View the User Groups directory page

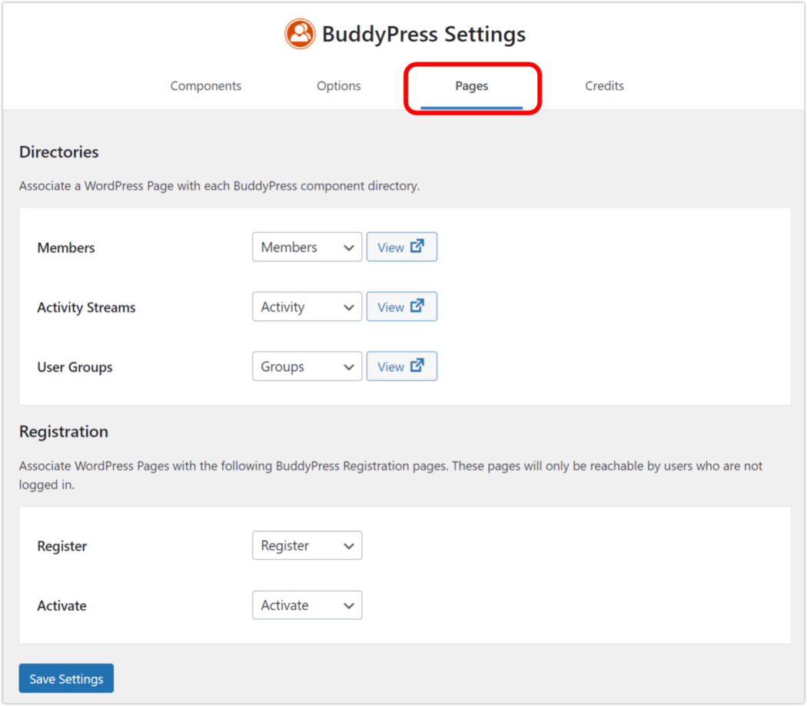tap(401, 367)
